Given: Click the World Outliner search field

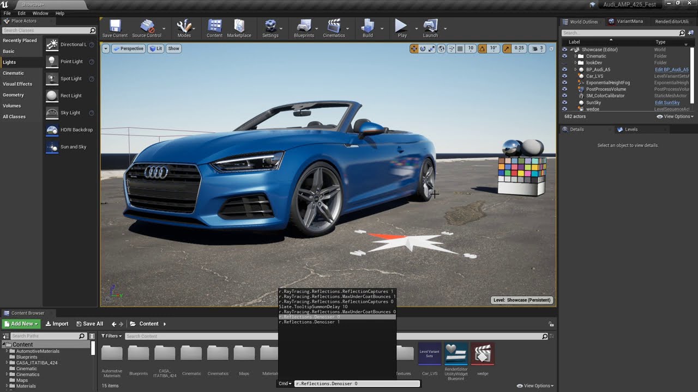Looking at the screenshot, I should [623, 33].
